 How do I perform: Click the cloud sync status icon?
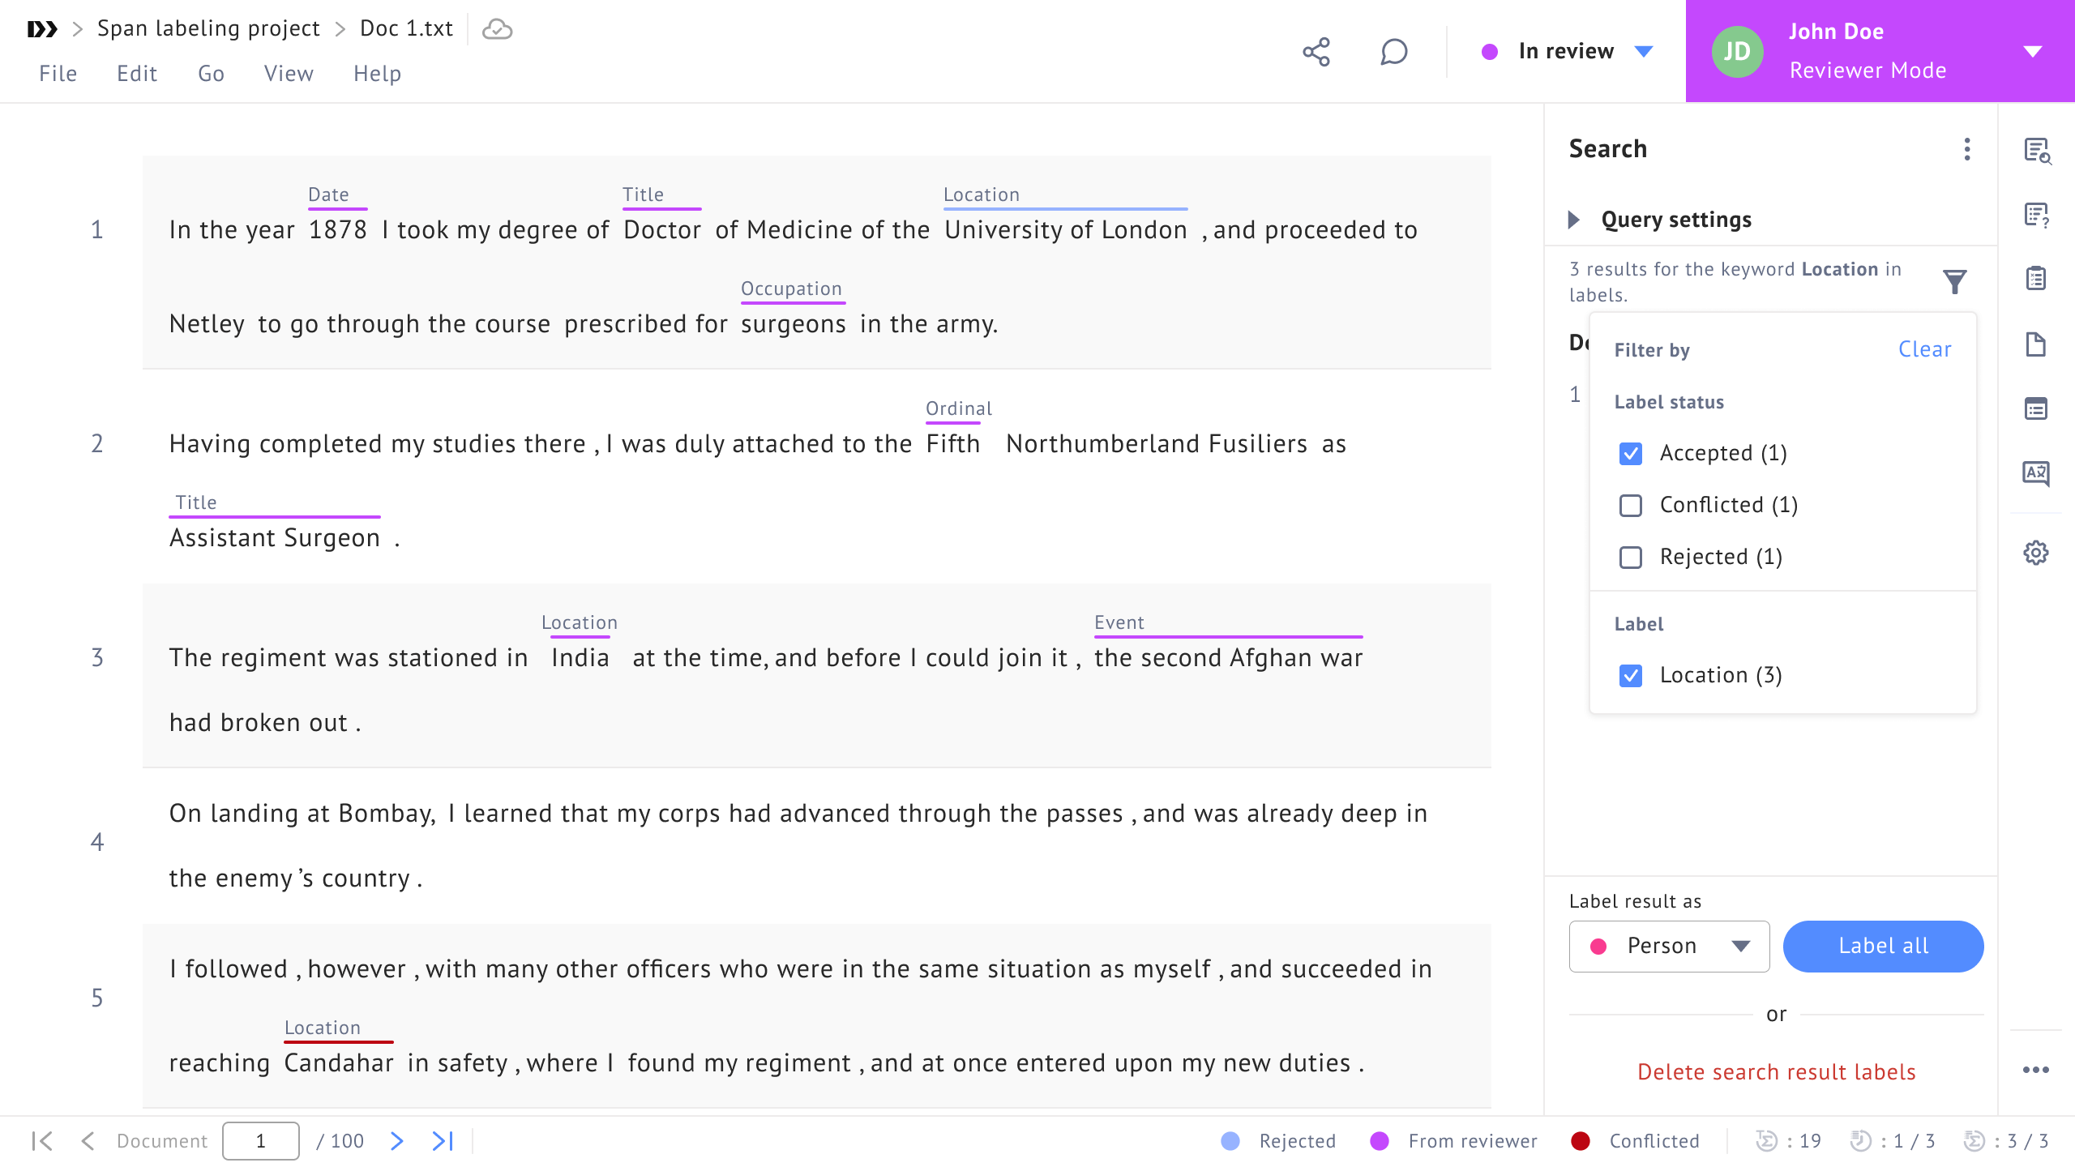point(497,29)
